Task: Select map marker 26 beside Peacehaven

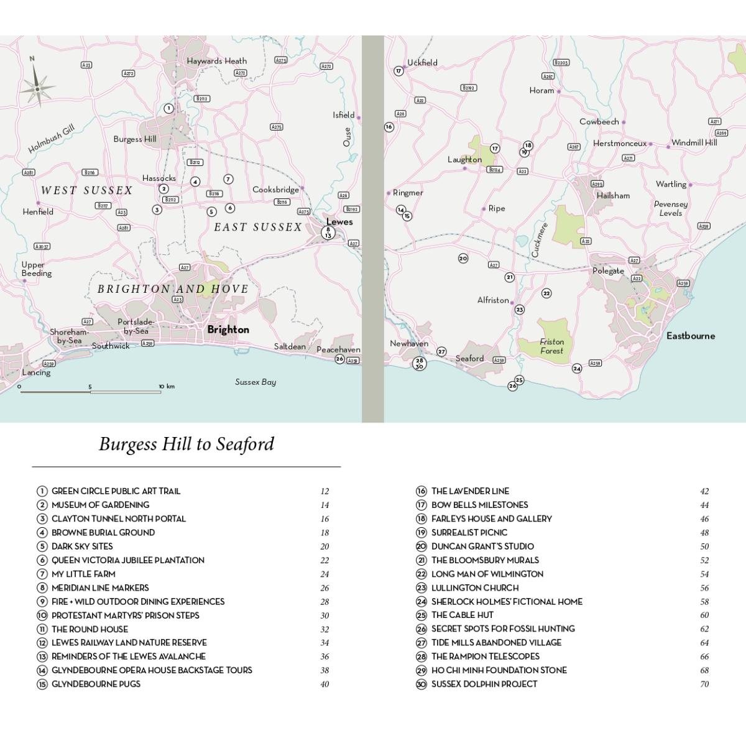Action: point(339,359)
